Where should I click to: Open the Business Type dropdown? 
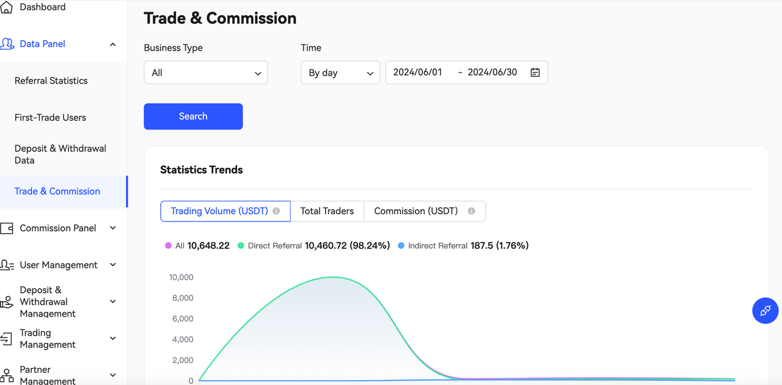click(205, 73)
